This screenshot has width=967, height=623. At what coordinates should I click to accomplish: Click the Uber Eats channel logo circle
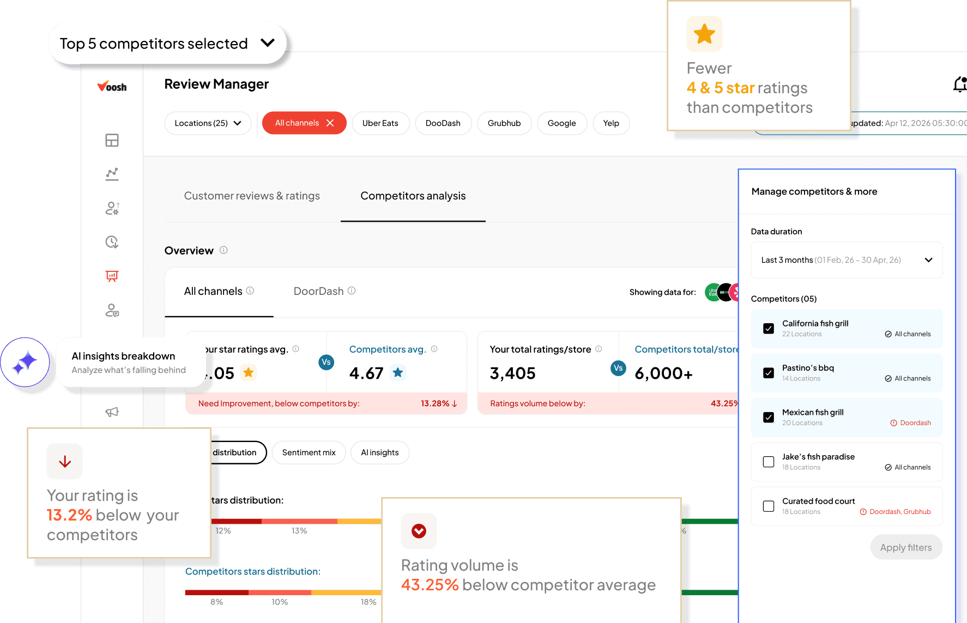(713, 292)
